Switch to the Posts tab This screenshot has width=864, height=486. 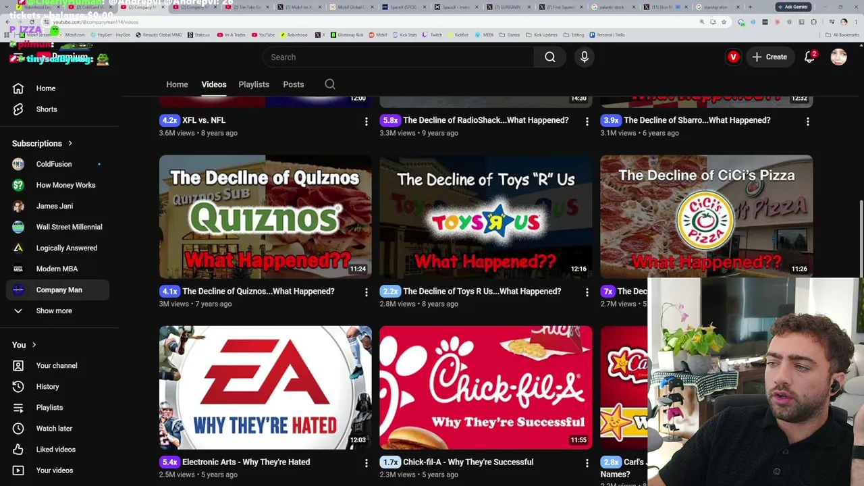293,84
